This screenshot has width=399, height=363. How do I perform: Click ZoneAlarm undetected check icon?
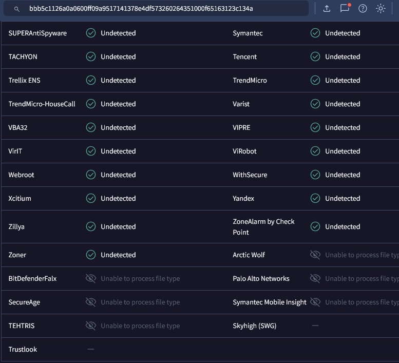(x=315, y=226)
